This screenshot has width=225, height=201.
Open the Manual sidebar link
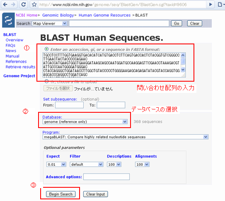point(12,56)
